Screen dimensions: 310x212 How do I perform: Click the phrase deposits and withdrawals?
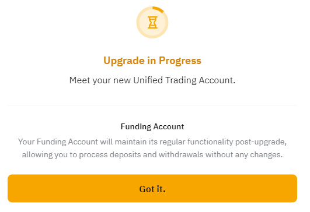coord(156,154)
